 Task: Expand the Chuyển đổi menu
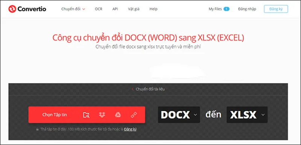[x=73, y=9]
